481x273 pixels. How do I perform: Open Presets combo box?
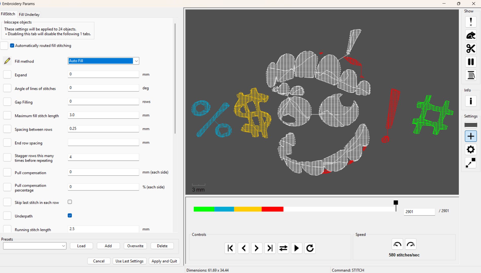(x=35, y=246)
